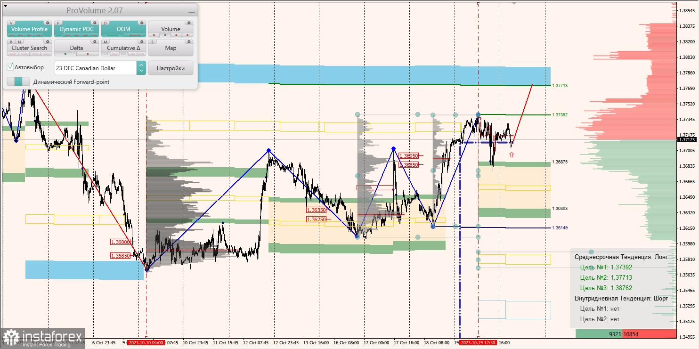Viewport: 699px width, 349px height.
Task: Select the red dot mode under Delta
Action: (88, 54)
